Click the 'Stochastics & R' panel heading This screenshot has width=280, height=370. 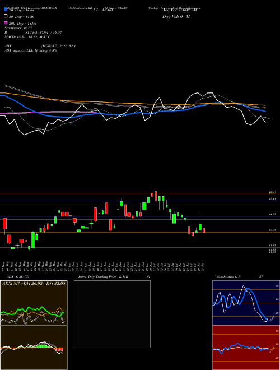(x=228, y=277)
